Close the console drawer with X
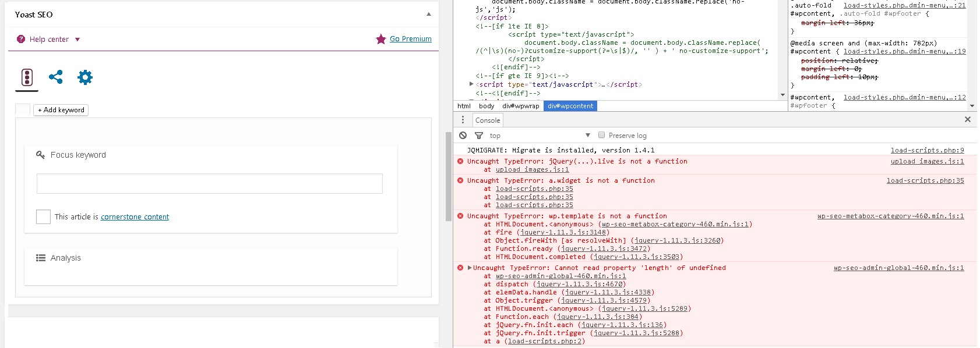980x348 pixels. [968, 119]
